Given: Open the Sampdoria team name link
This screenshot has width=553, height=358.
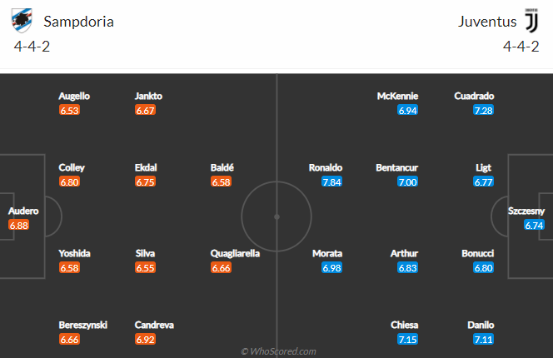Looking at the screenshot, I should click(78, 22).
